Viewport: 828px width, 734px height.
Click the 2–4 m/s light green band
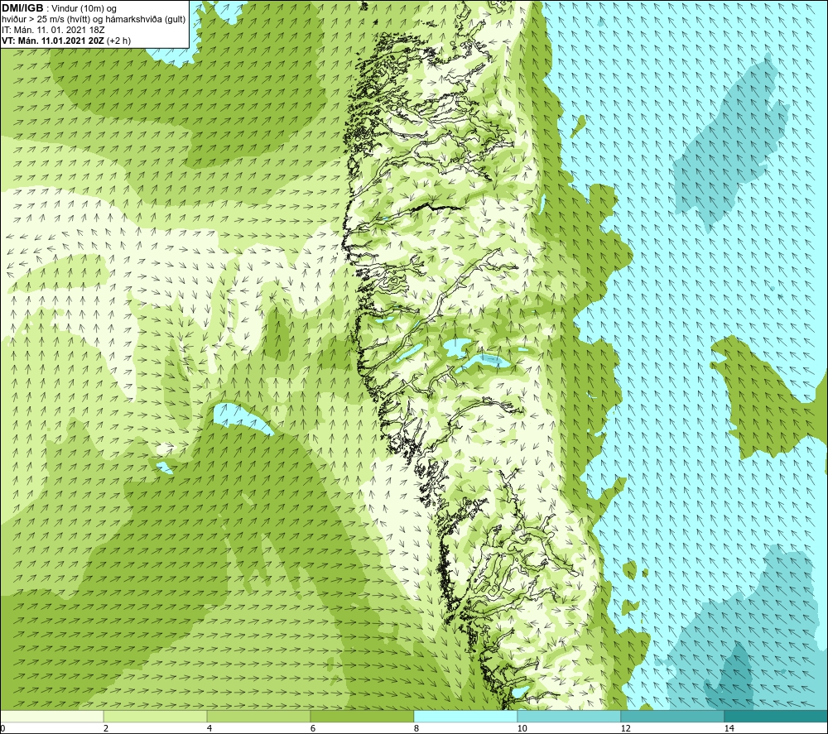pos(156,717)
